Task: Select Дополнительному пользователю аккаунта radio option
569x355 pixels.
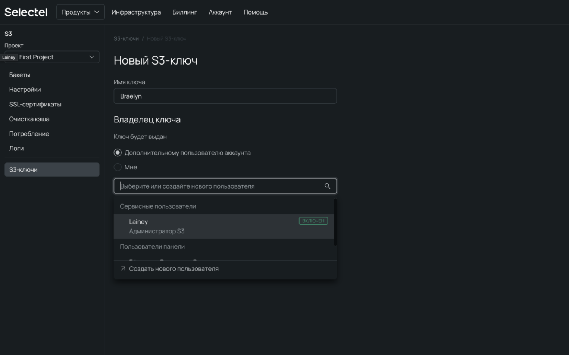Action: (118, 153)
